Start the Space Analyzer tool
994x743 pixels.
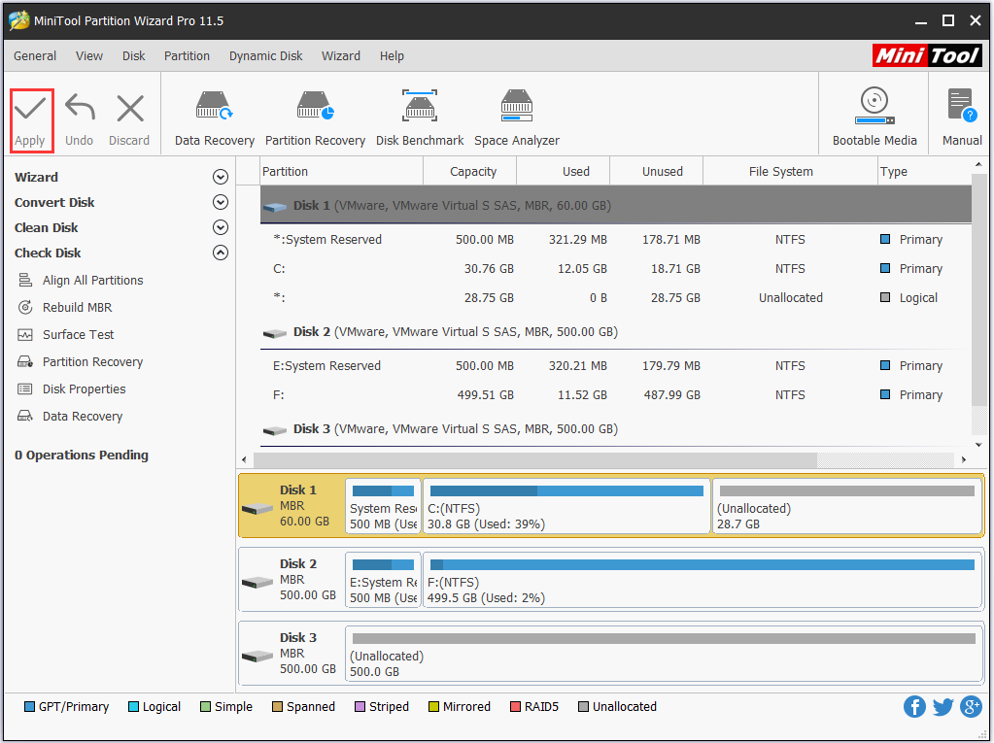516,107
